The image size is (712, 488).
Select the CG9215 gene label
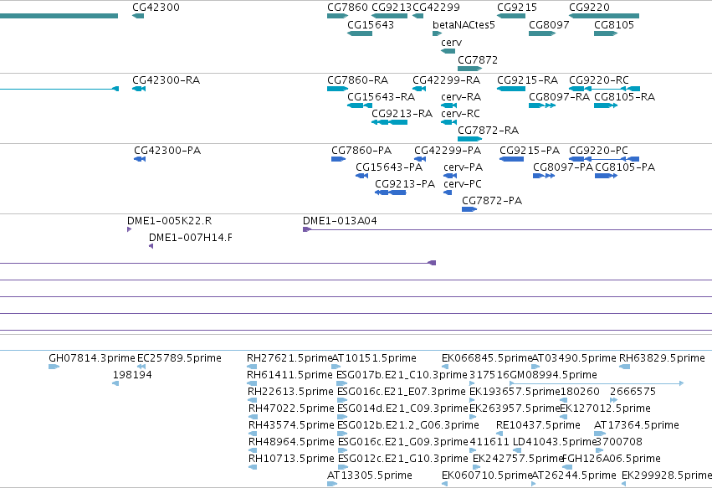pos(517,8)
